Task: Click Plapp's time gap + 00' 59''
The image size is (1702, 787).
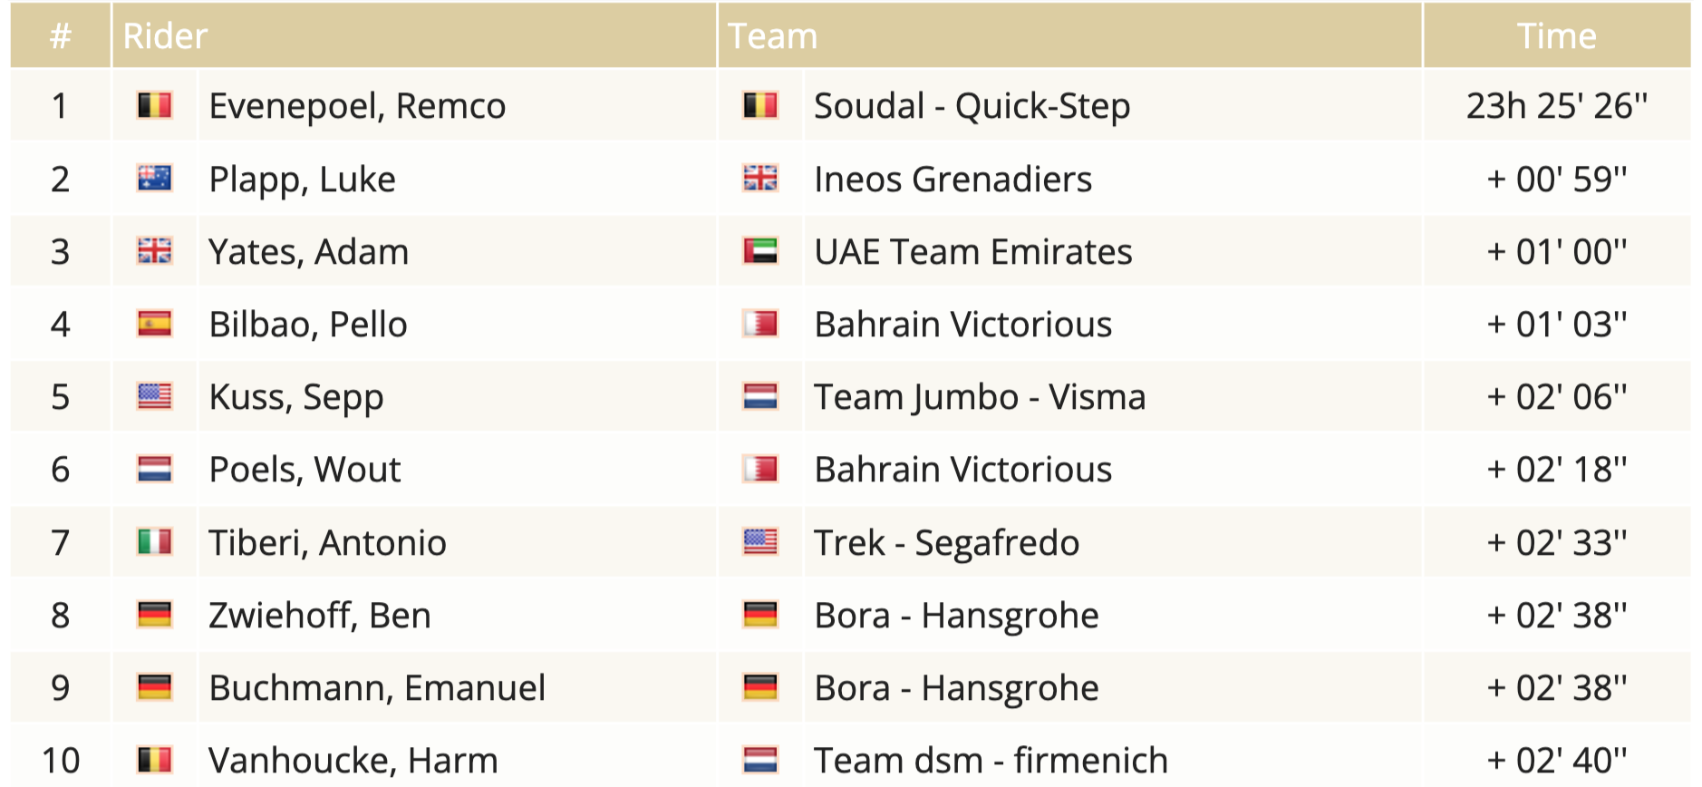Action: [1556, 179]
